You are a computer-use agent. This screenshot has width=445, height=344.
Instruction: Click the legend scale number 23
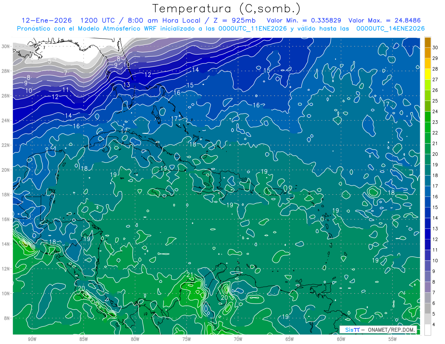pyautogui.click(x=435, y=122)
